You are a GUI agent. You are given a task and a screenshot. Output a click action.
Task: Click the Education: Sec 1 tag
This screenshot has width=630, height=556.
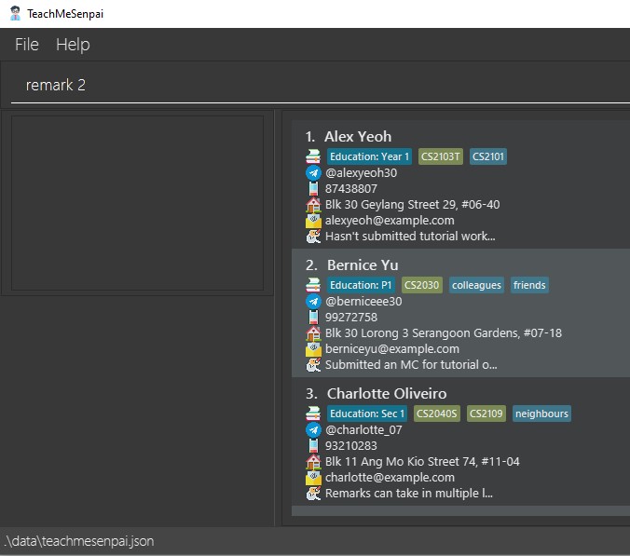(x=367, y=414)
